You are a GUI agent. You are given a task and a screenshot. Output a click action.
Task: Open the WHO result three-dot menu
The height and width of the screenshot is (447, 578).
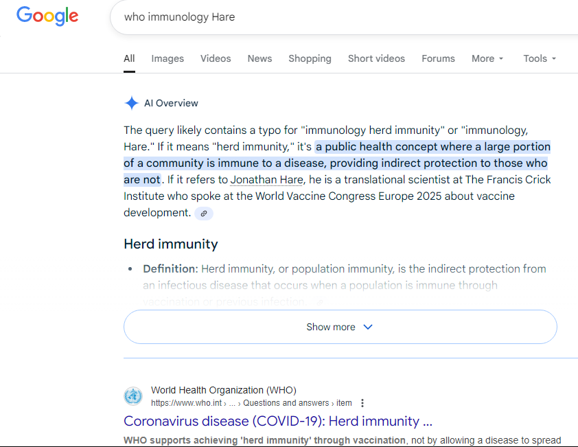point(362,403)
